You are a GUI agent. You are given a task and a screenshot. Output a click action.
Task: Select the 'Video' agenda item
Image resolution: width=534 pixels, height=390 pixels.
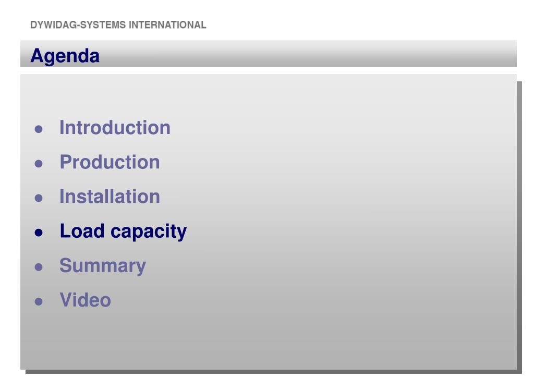coord(85,300)
